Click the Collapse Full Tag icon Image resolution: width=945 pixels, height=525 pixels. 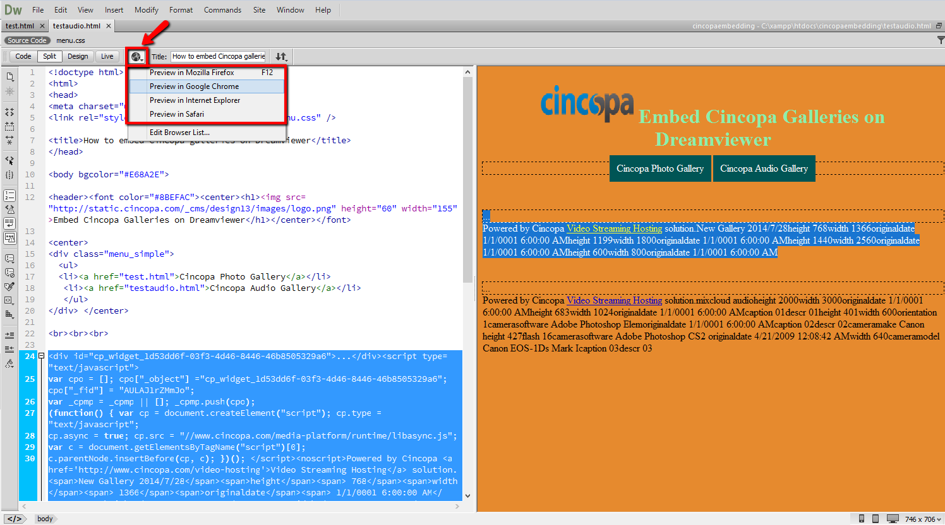coord(10,112)
